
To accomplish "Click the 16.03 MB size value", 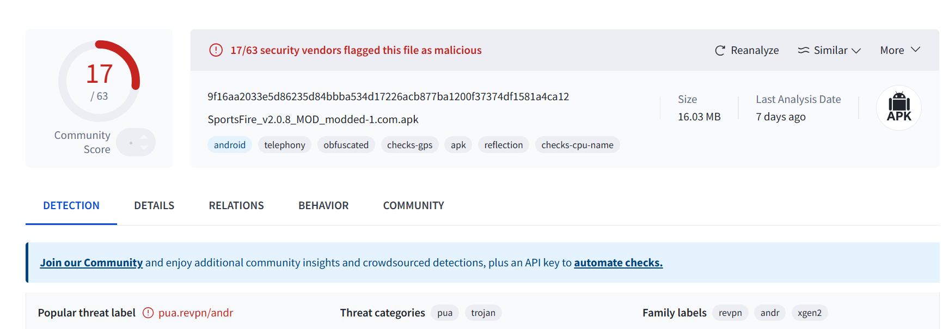I will 699,117.
